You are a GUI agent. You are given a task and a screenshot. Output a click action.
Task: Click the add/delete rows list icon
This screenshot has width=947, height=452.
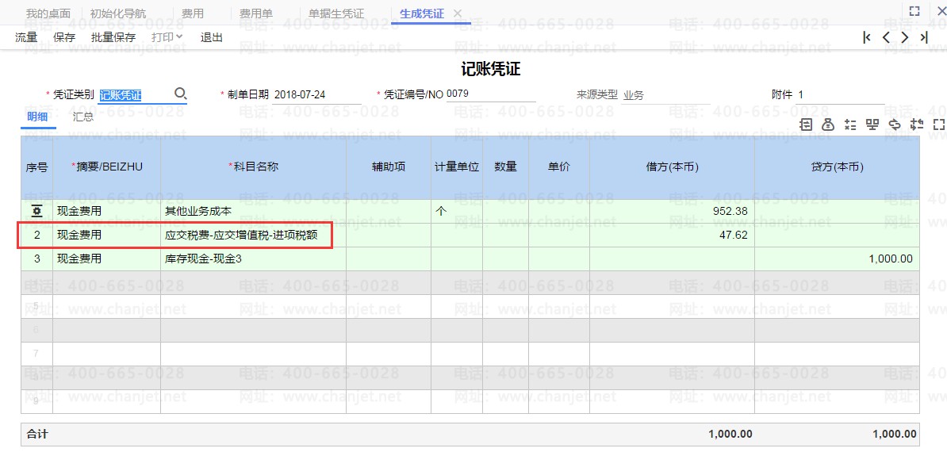tap(850, 124)
